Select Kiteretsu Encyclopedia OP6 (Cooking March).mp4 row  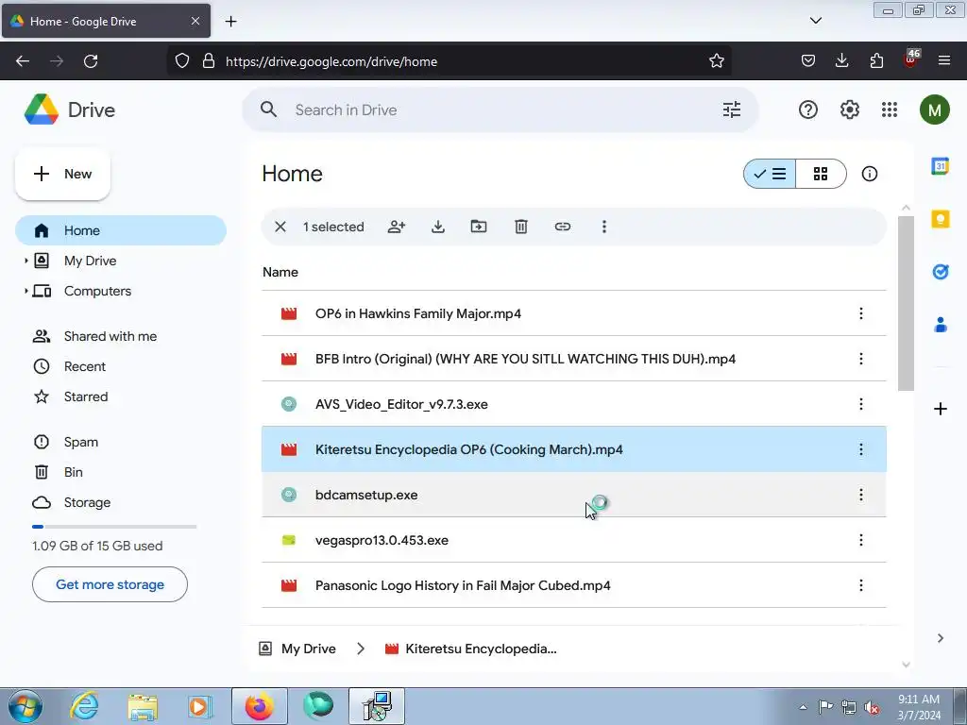point(573,449)
